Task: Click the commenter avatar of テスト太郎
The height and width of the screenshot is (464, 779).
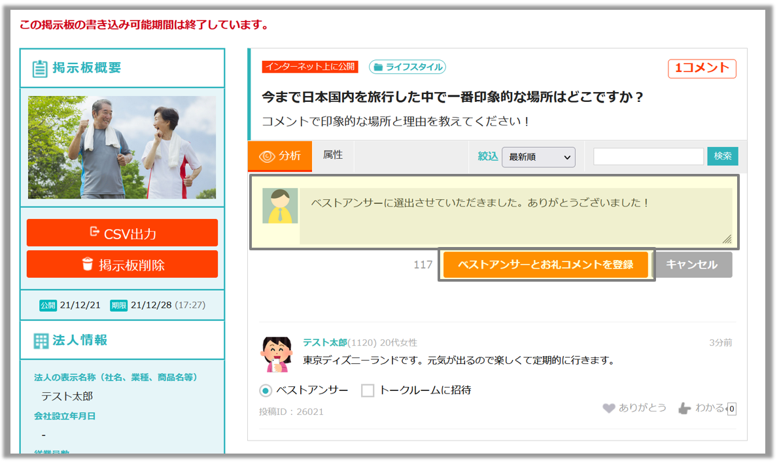Action: click(276, 354)
